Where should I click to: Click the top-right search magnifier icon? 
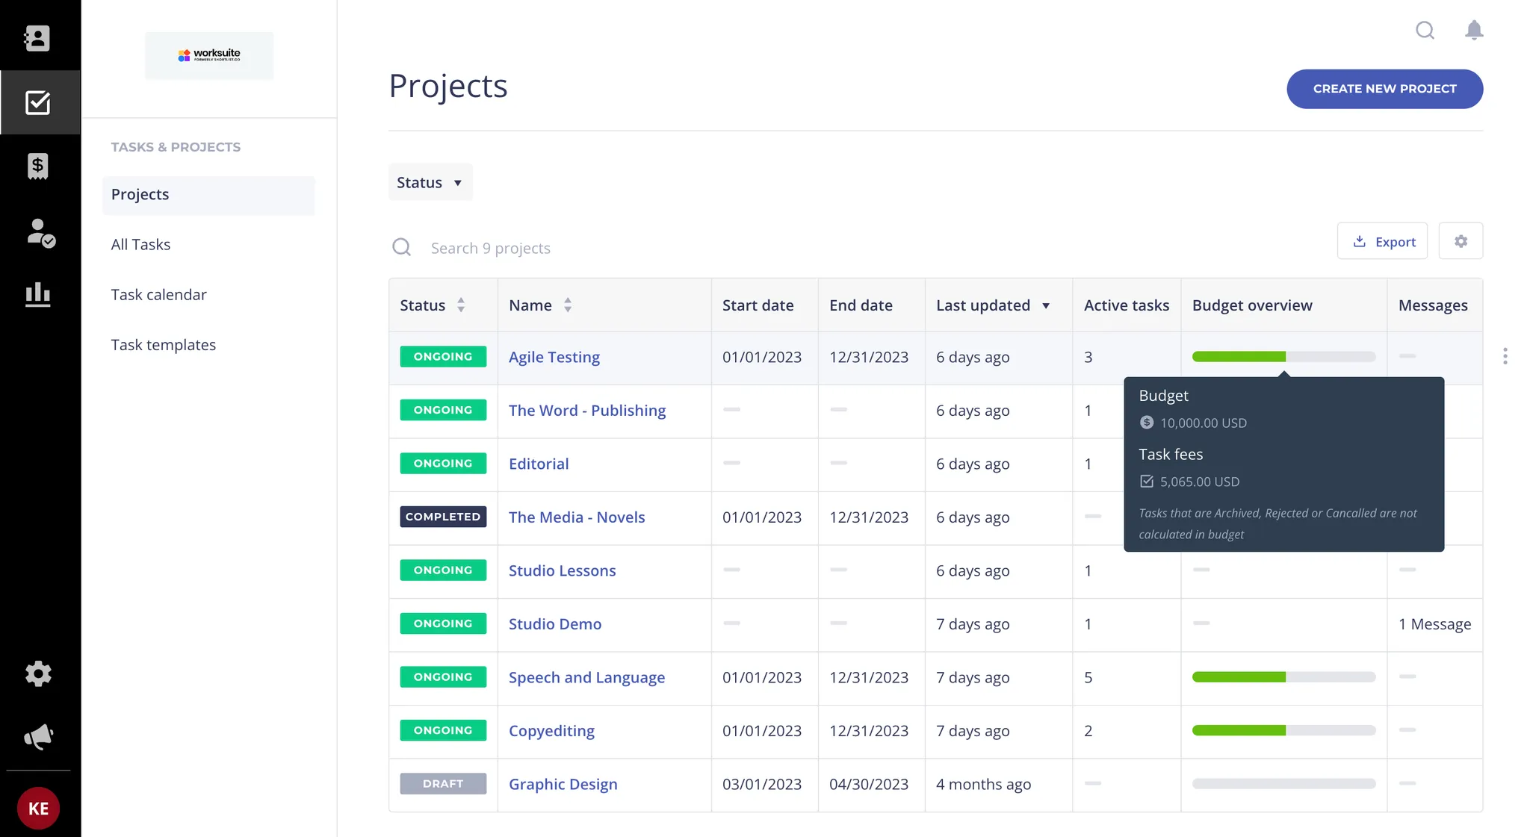click(x=1425, y=30)
